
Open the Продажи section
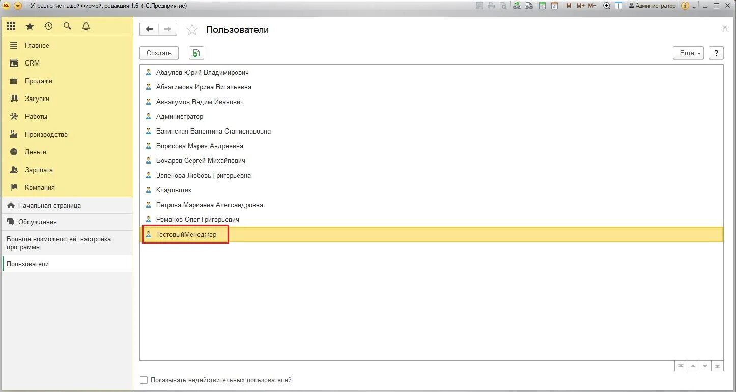pyautogui.click(x=67, y=81)
